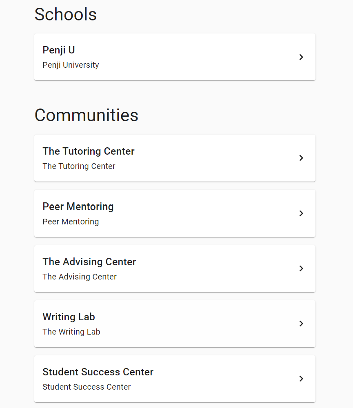Choose The Advising Center bold title
The height and width of the screenshot is (408, 353).
pos(89,262)
